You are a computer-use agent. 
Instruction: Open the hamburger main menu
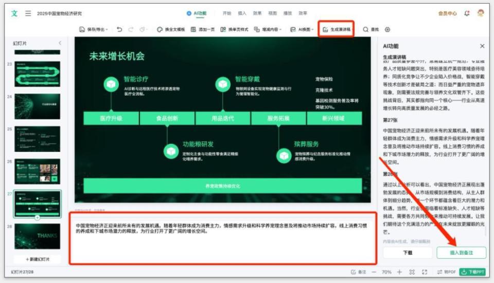pos(28,13)
